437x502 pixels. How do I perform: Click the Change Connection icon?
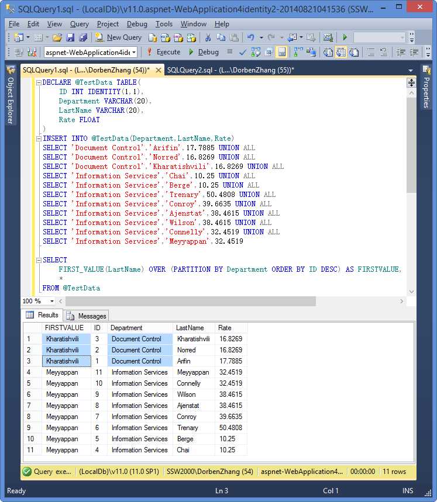[32, 52]
